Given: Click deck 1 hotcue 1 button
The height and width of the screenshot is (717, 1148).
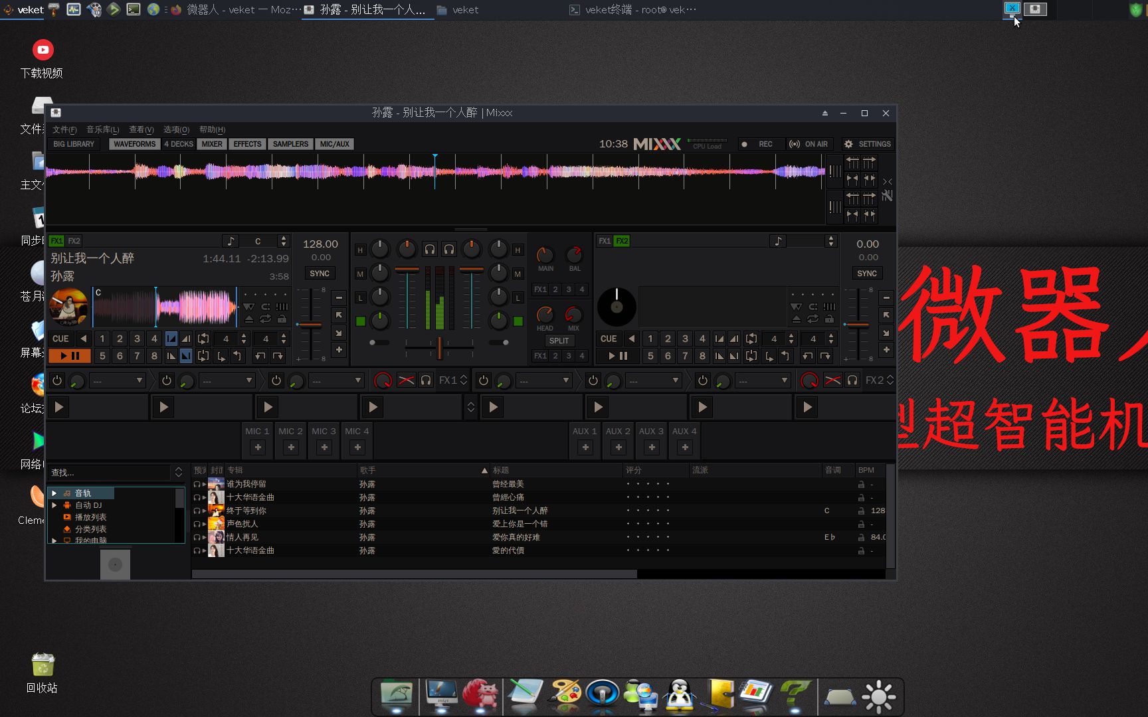Looking at the screenshot, I should pyautogui.click(x=102, y=339).
